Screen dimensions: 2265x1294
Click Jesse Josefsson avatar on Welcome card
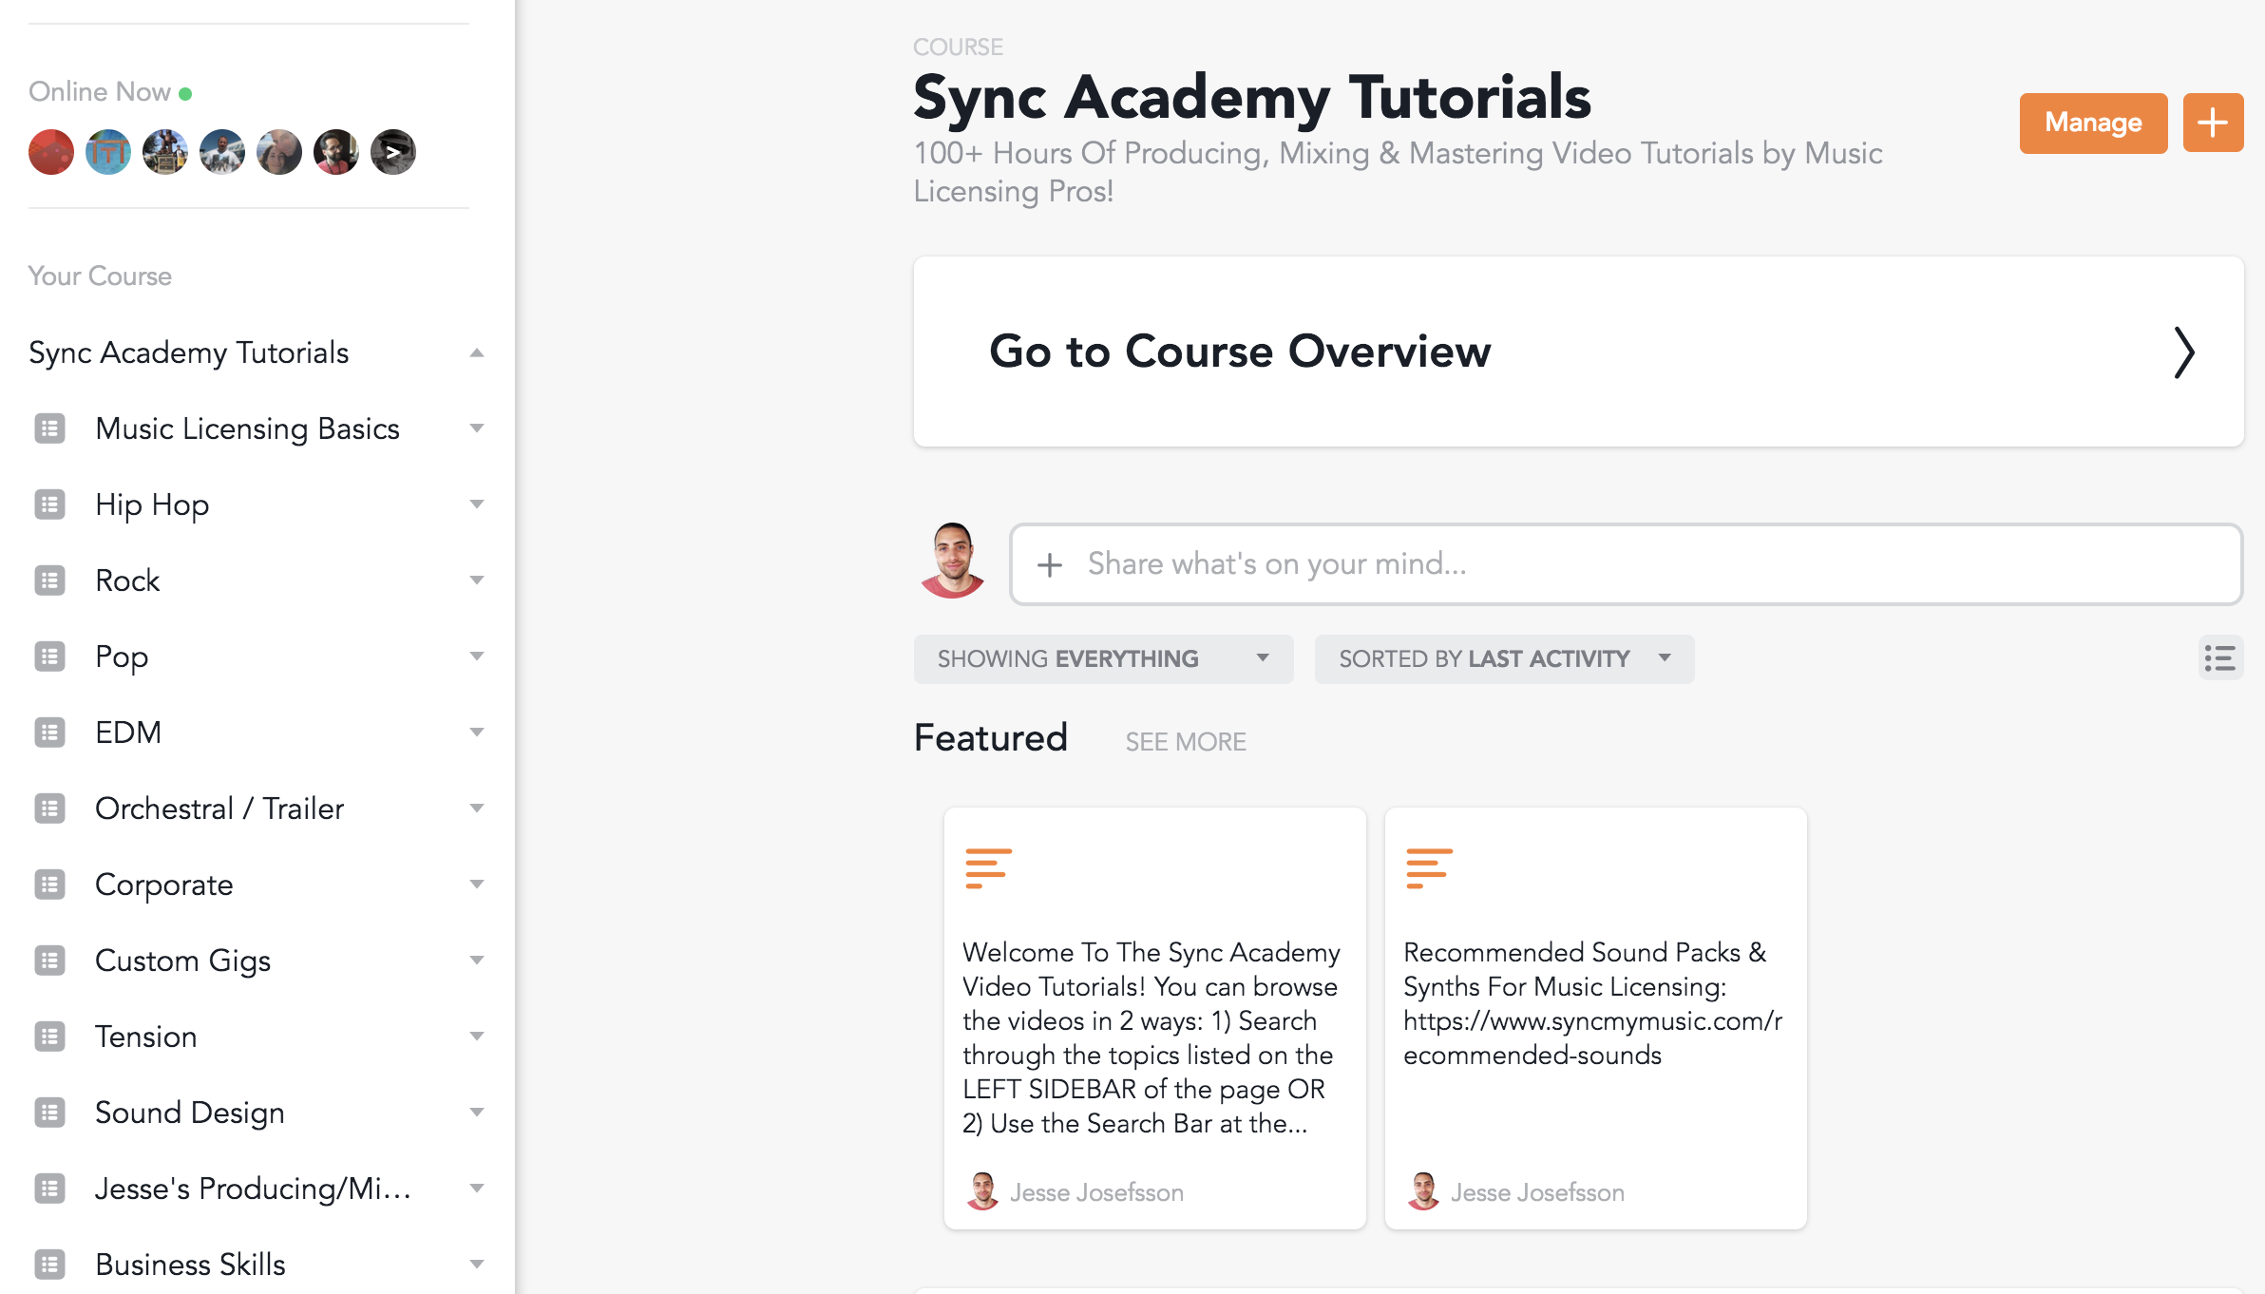click(x=982, y=1191)
